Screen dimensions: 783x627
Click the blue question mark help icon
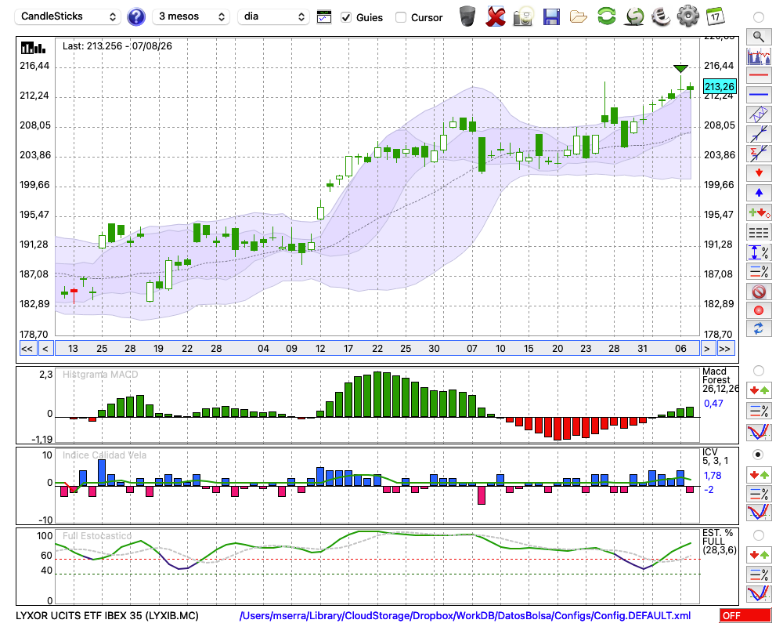pos(135,16)
